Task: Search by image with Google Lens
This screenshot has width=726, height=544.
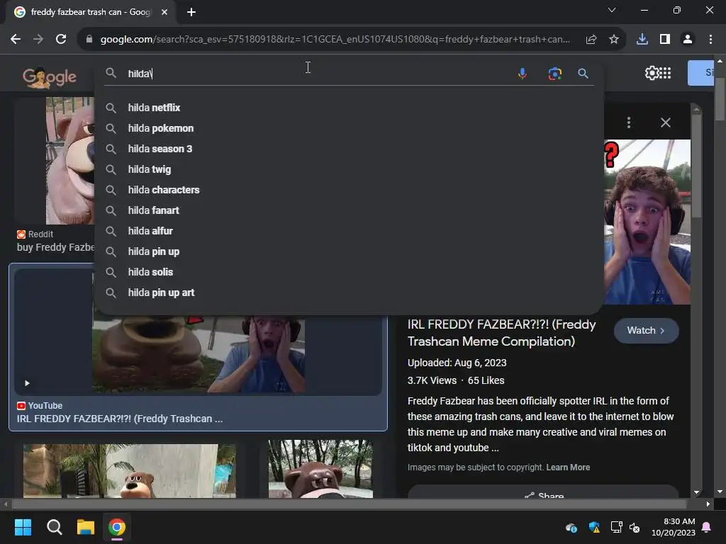Action: 554,74
